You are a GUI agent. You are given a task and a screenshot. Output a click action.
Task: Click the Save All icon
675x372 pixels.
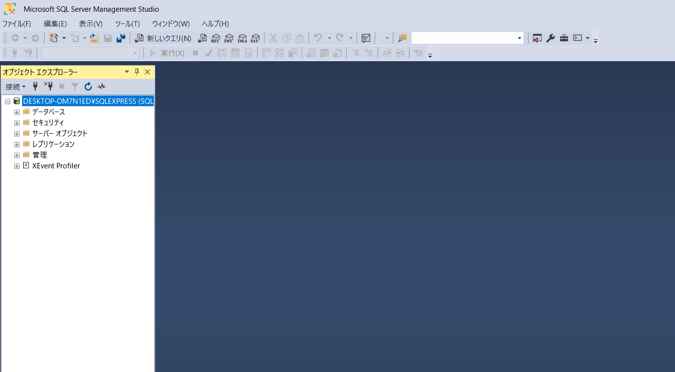point(121,38)
